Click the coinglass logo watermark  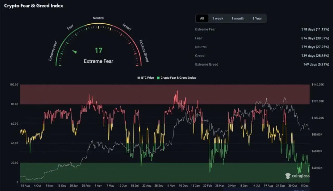pos(297,176)
